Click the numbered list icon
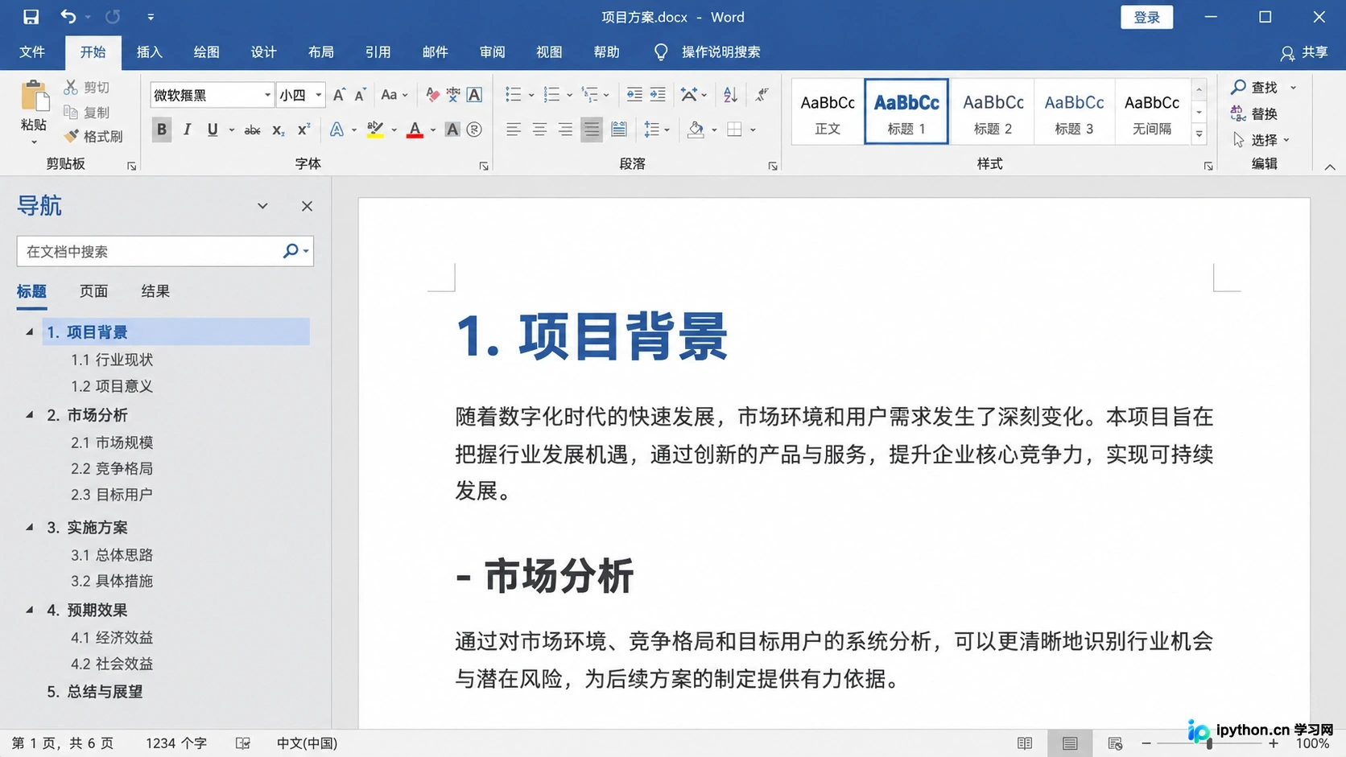Viewport: 1346px width, 757px height. (x=551, y=95)
